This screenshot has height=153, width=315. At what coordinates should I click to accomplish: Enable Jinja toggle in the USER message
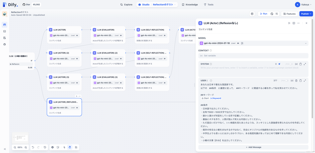(286, 81)
